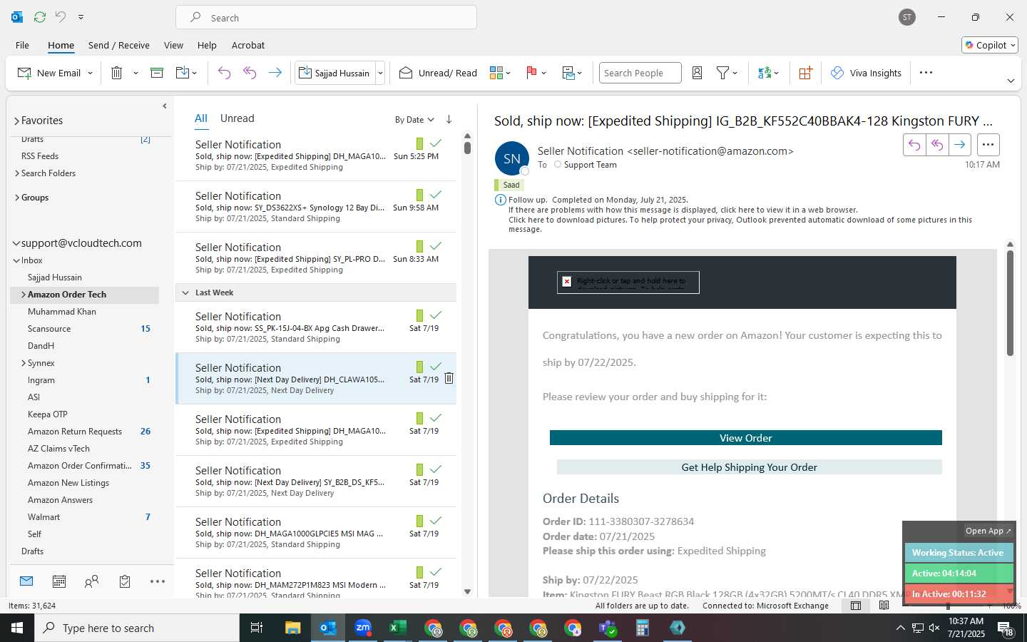Click the ribbon Reply All icon
Image resolution: width=1027 pixels, height=642 pixels.
pyautogui.click(x=250, y=73)
